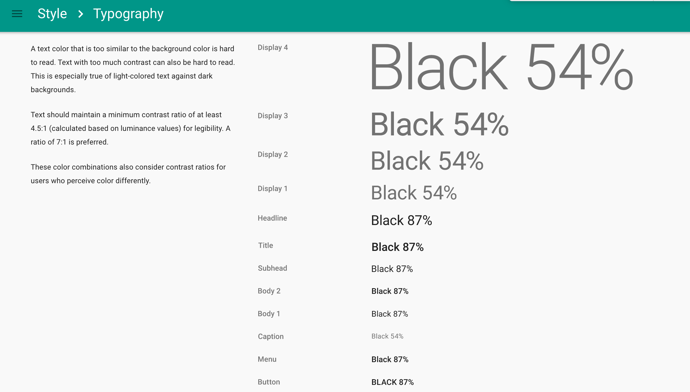Click the uppercase BLACK 87% sample text
690x392 pixels.
(x=392, y=382)
